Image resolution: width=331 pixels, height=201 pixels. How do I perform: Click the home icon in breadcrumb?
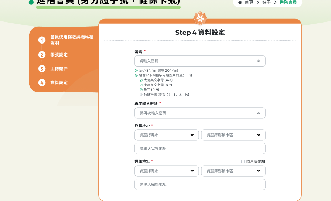[x=240, y=2]
